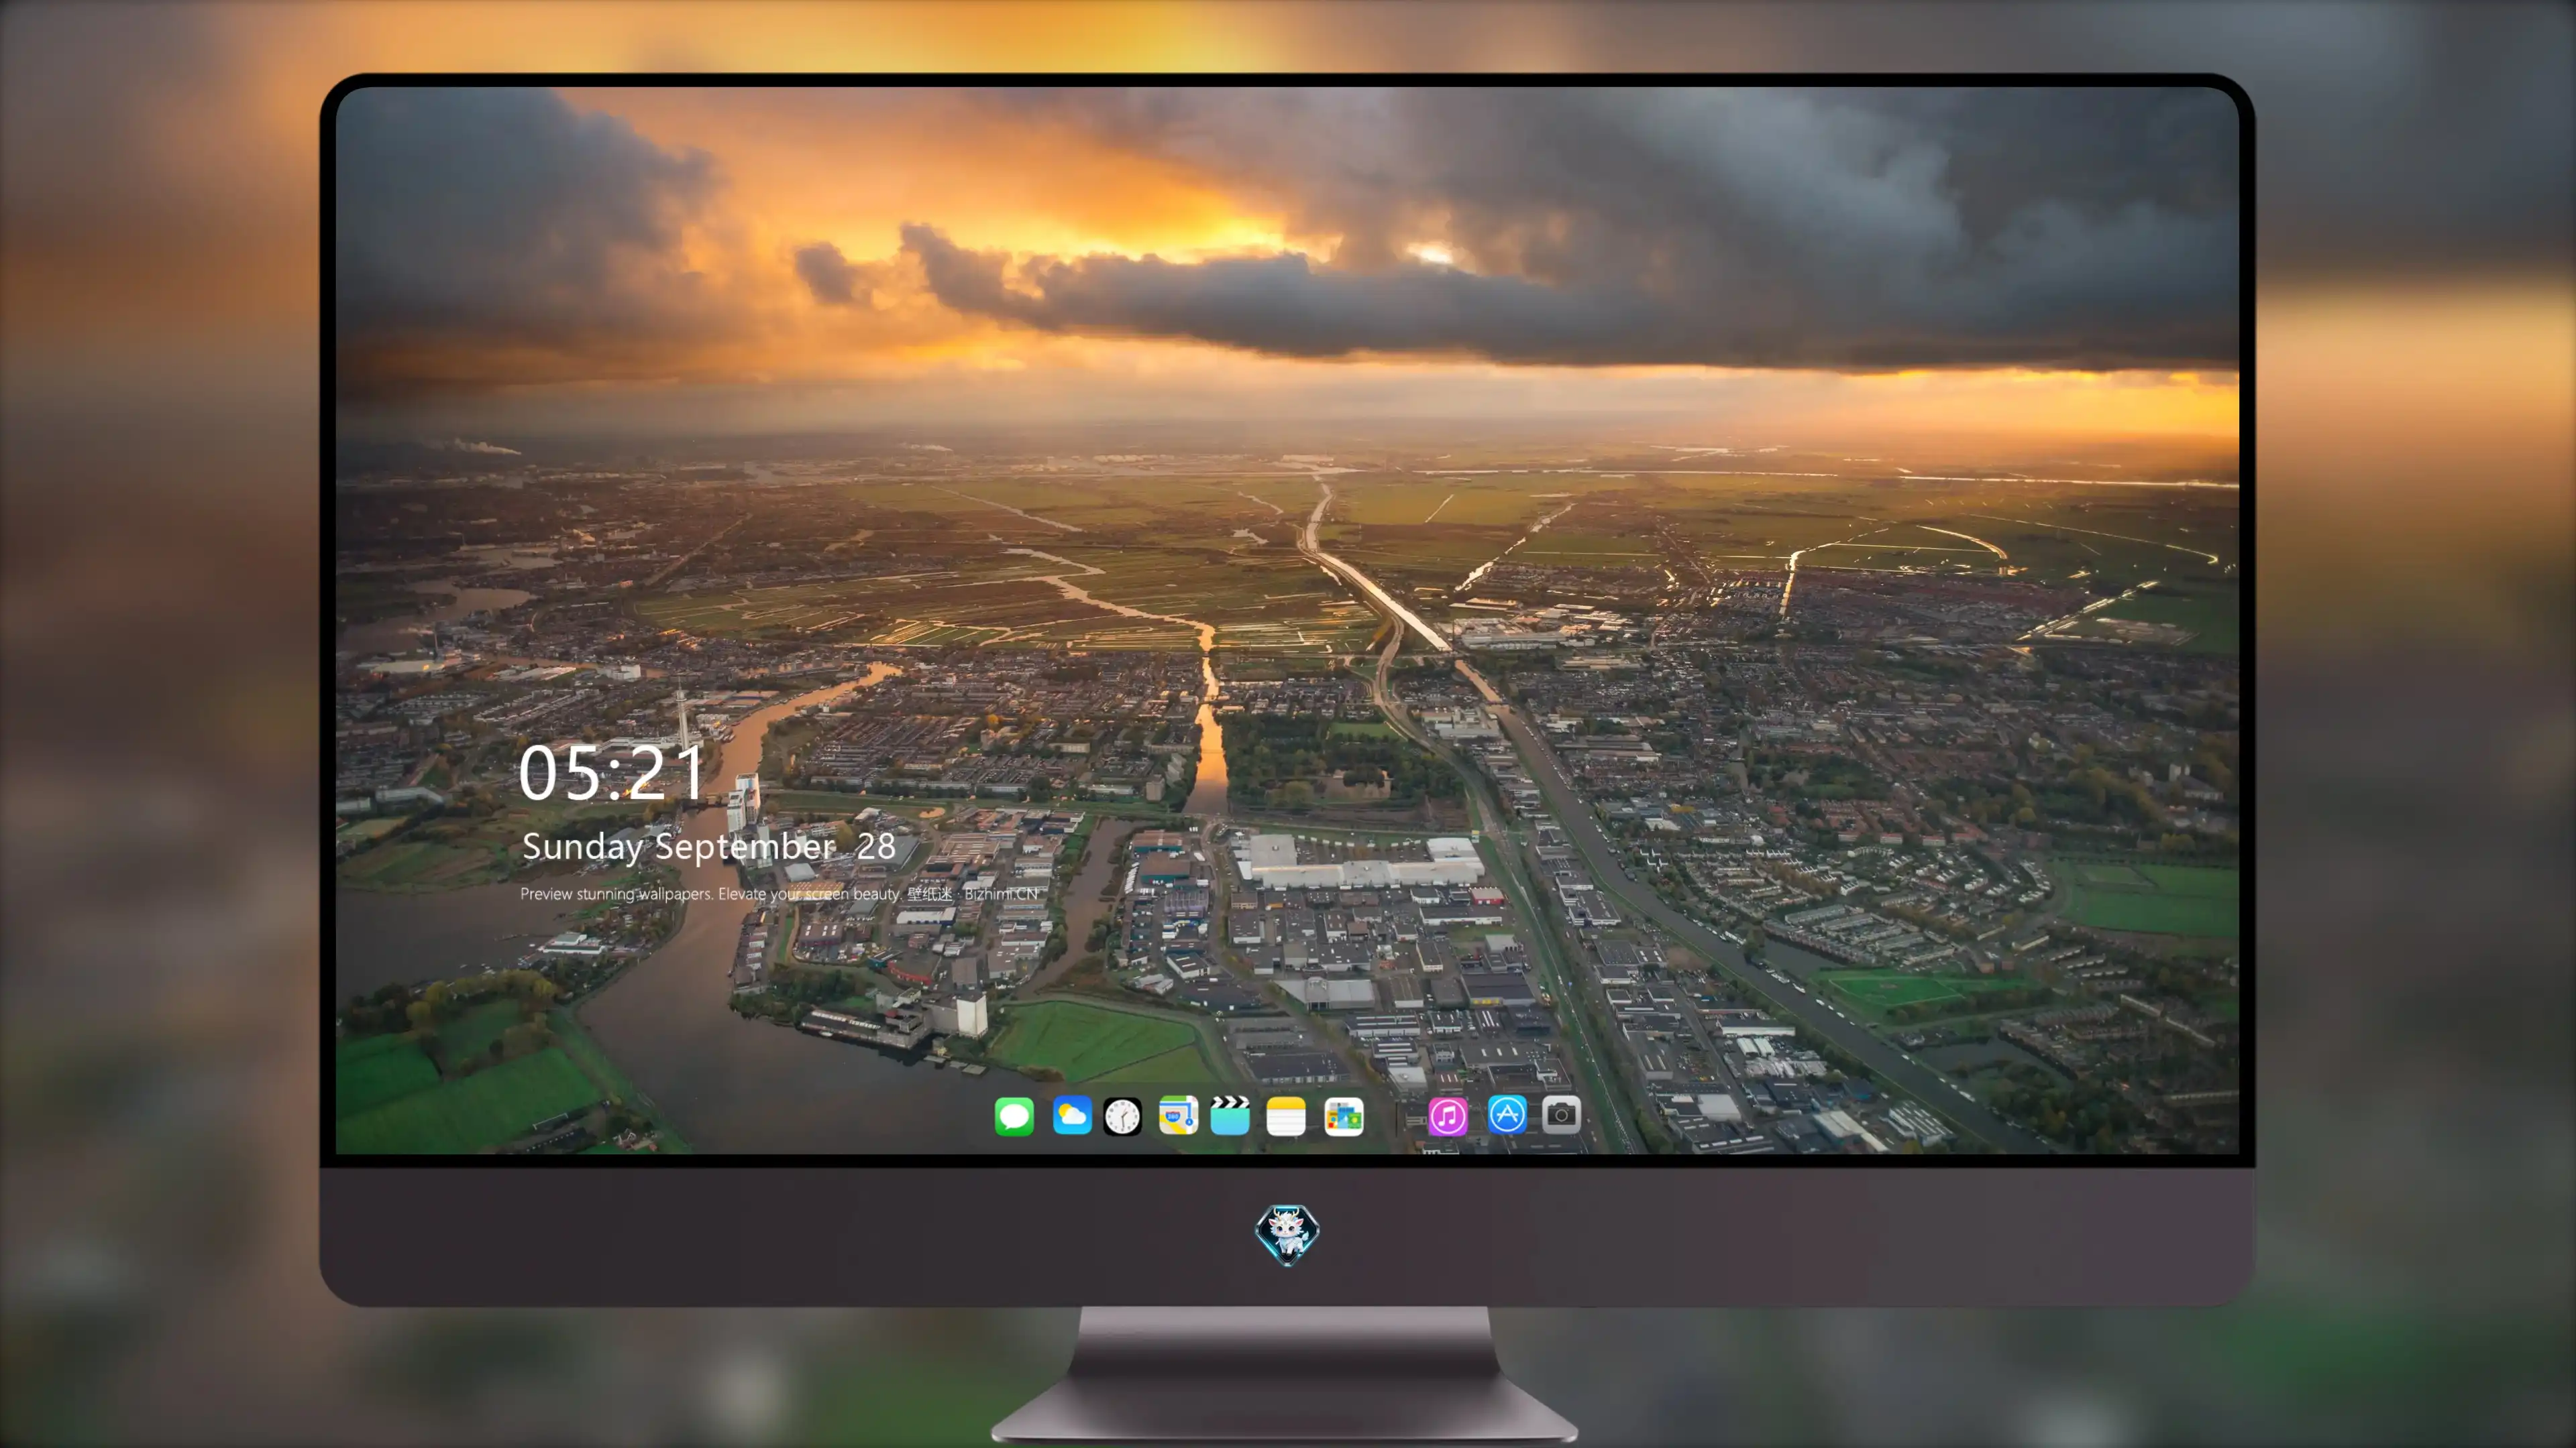Click the 05:21 clock display
The image size is (2576, 1448).
tap(611, 774)
